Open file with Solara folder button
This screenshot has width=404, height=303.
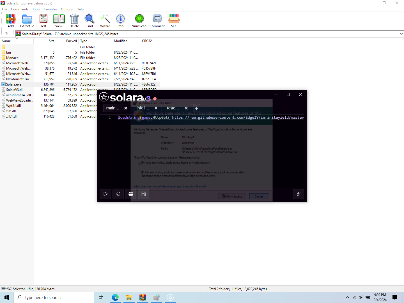pyautogui.click(x=131, y=194)
